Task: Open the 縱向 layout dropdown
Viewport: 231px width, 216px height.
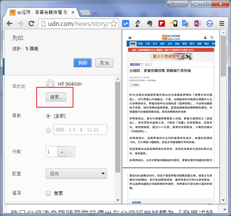Action: point(76,174)
